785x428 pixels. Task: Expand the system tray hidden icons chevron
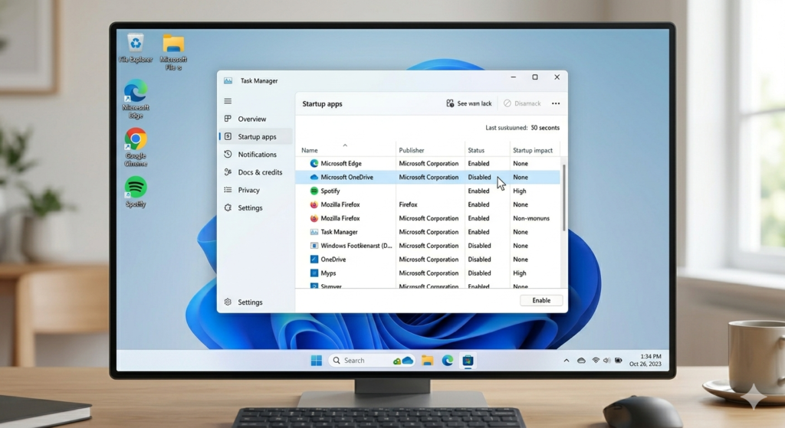pos(567,361)
